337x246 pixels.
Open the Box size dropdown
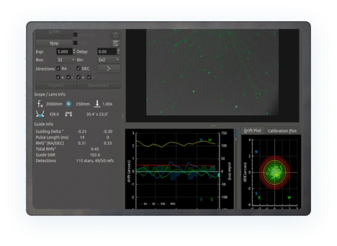pos(66,60)
